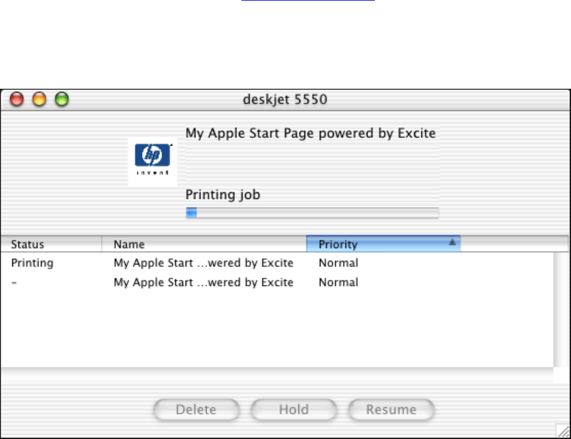Click the My Apple Start Page job title
The width and height of the screenshot is (571, 439).
coord(311,133)
